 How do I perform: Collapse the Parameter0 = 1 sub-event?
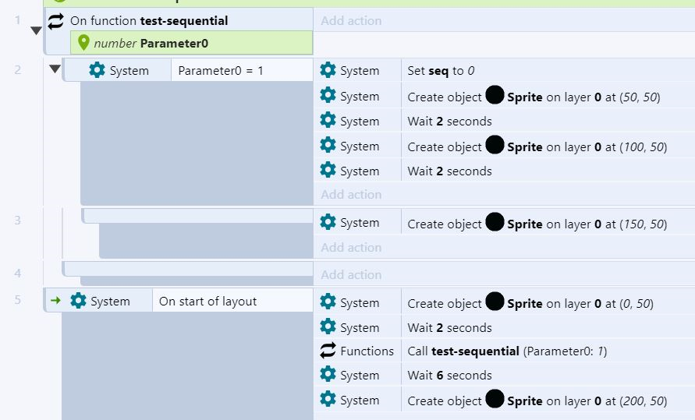(55, 69)
